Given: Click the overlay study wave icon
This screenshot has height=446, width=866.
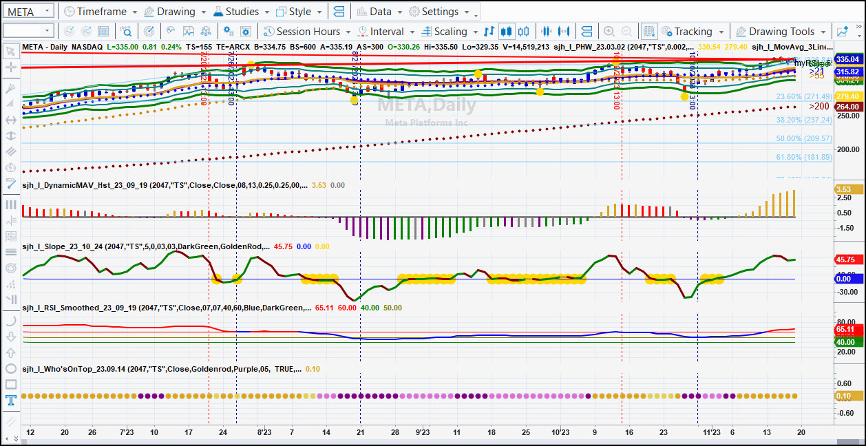Looking at the screenshot, I should 170,31.
